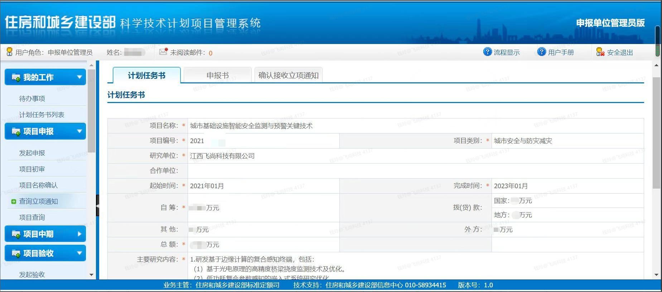Click the 主要研究内容 text area
The height and width of the screenshot is (292, 662).
tap(416, 267)
